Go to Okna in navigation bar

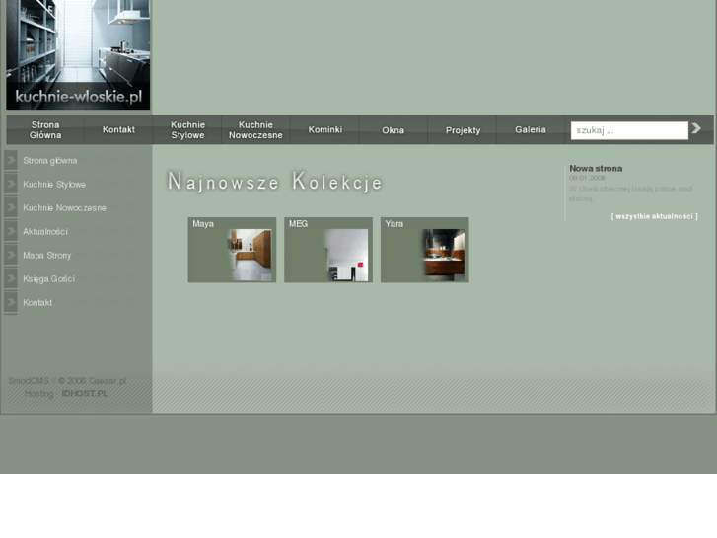[394, 130]
